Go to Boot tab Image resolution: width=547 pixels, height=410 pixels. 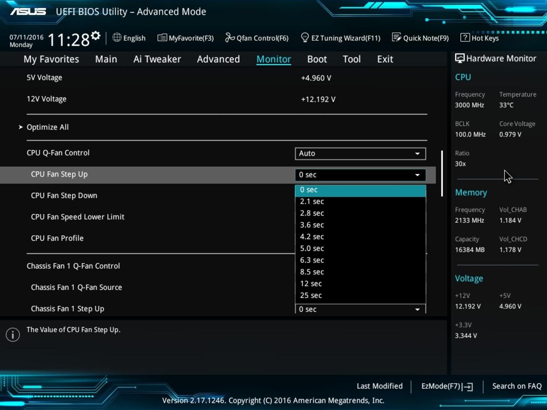[317, 59]
